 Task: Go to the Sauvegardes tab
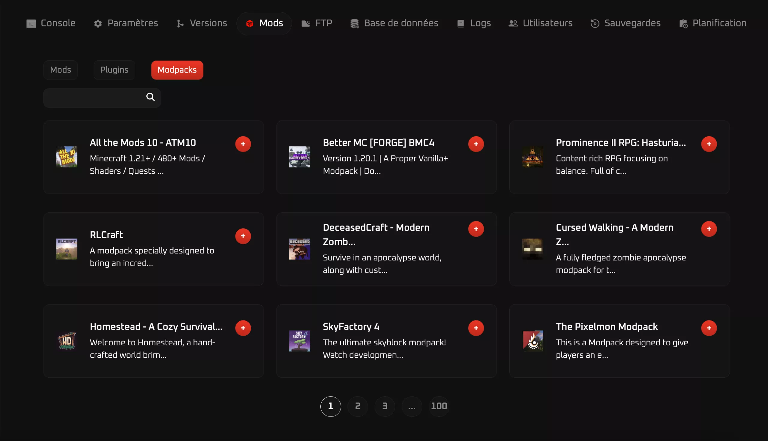coord(626,23)
